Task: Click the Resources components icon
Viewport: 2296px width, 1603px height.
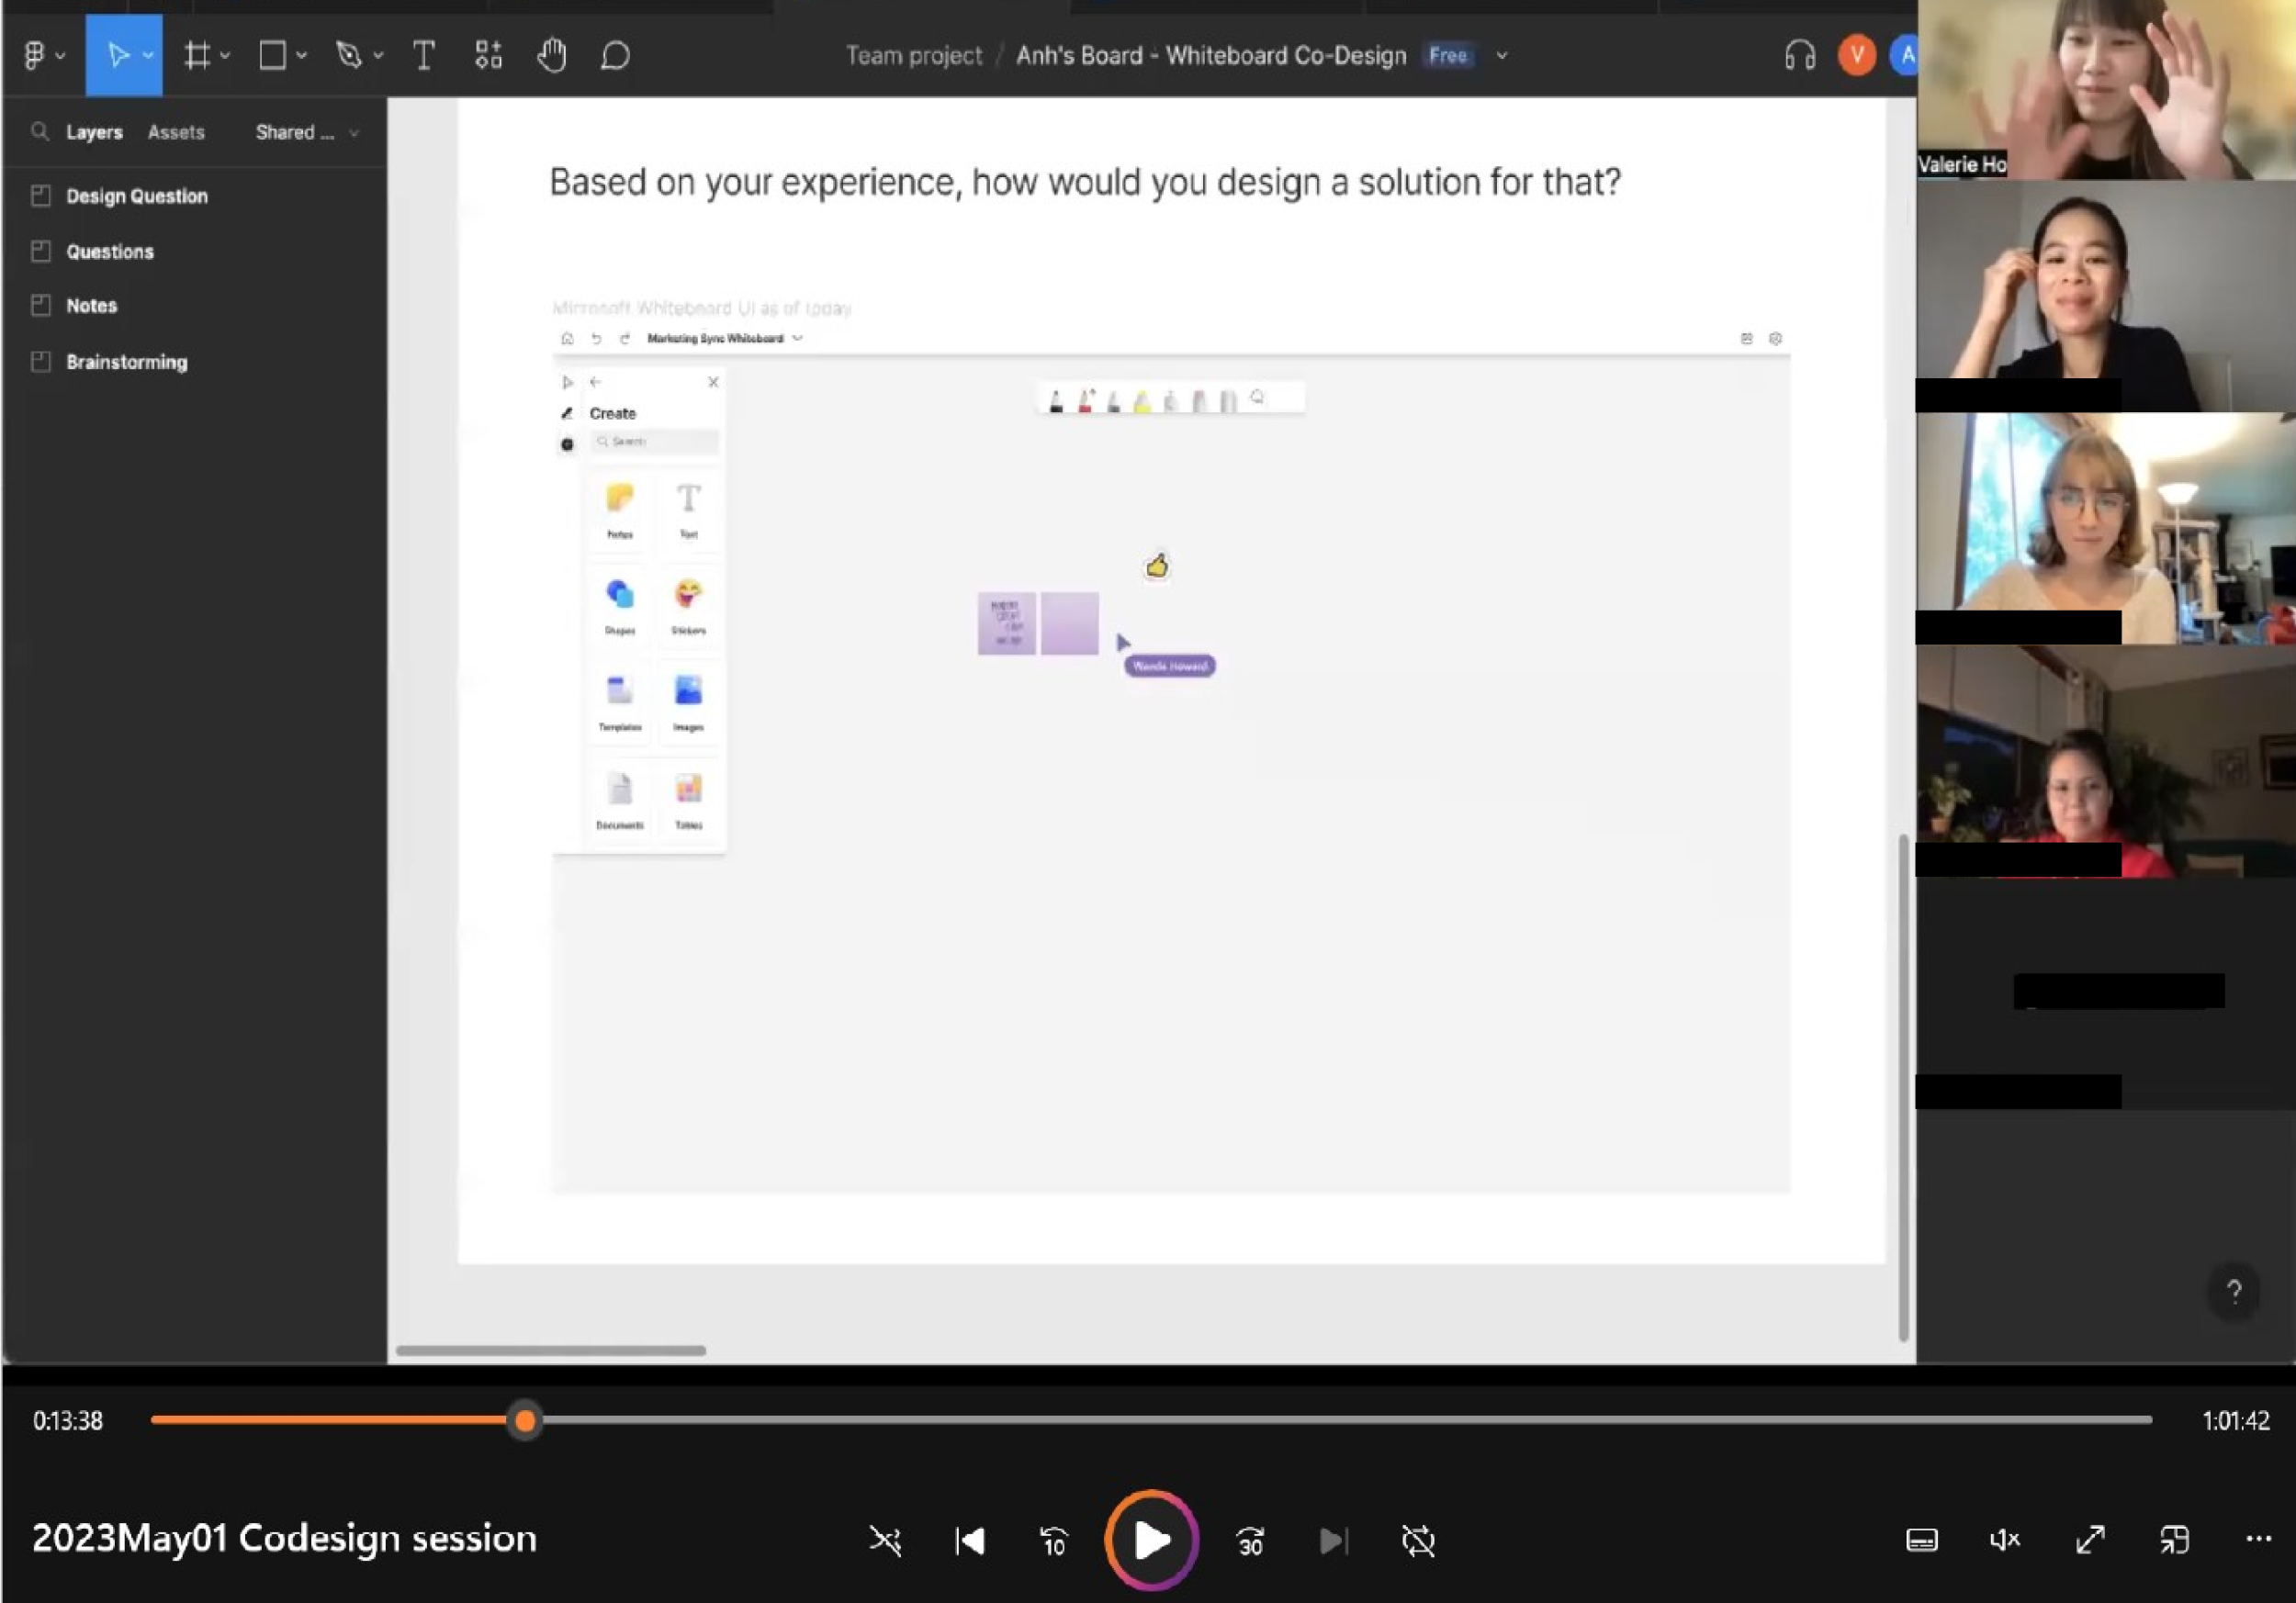Action: [x=488, y=55]
